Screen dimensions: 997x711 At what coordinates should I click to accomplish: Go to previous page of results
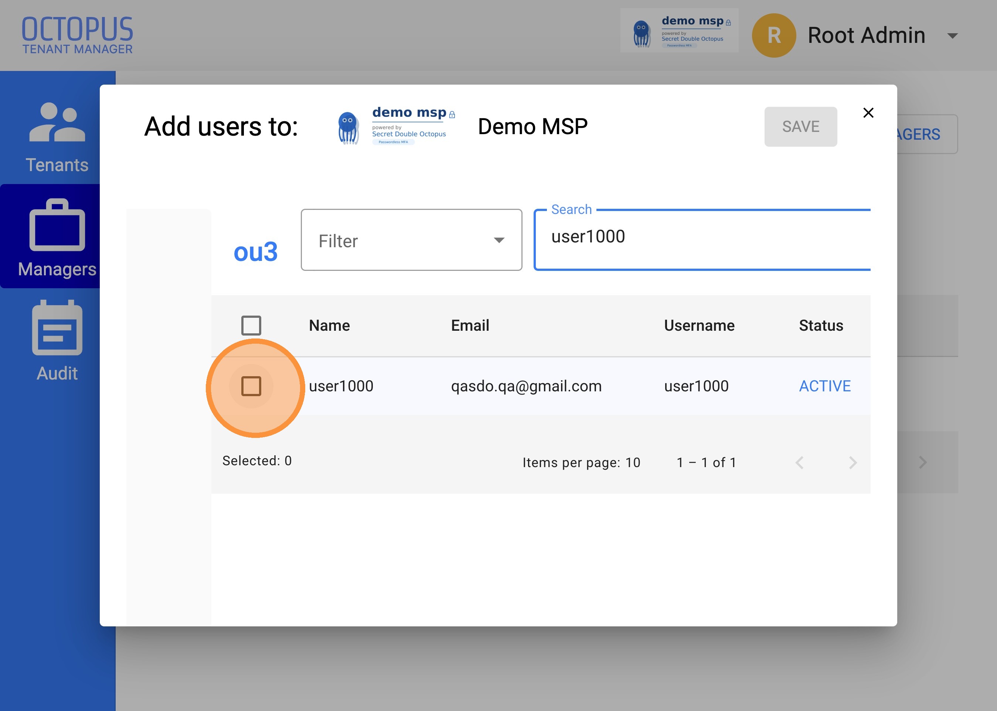pos(800,463)
